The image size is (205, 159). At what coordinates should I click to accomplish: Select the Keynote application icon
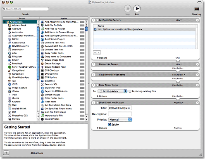click(x=10, y=102)
